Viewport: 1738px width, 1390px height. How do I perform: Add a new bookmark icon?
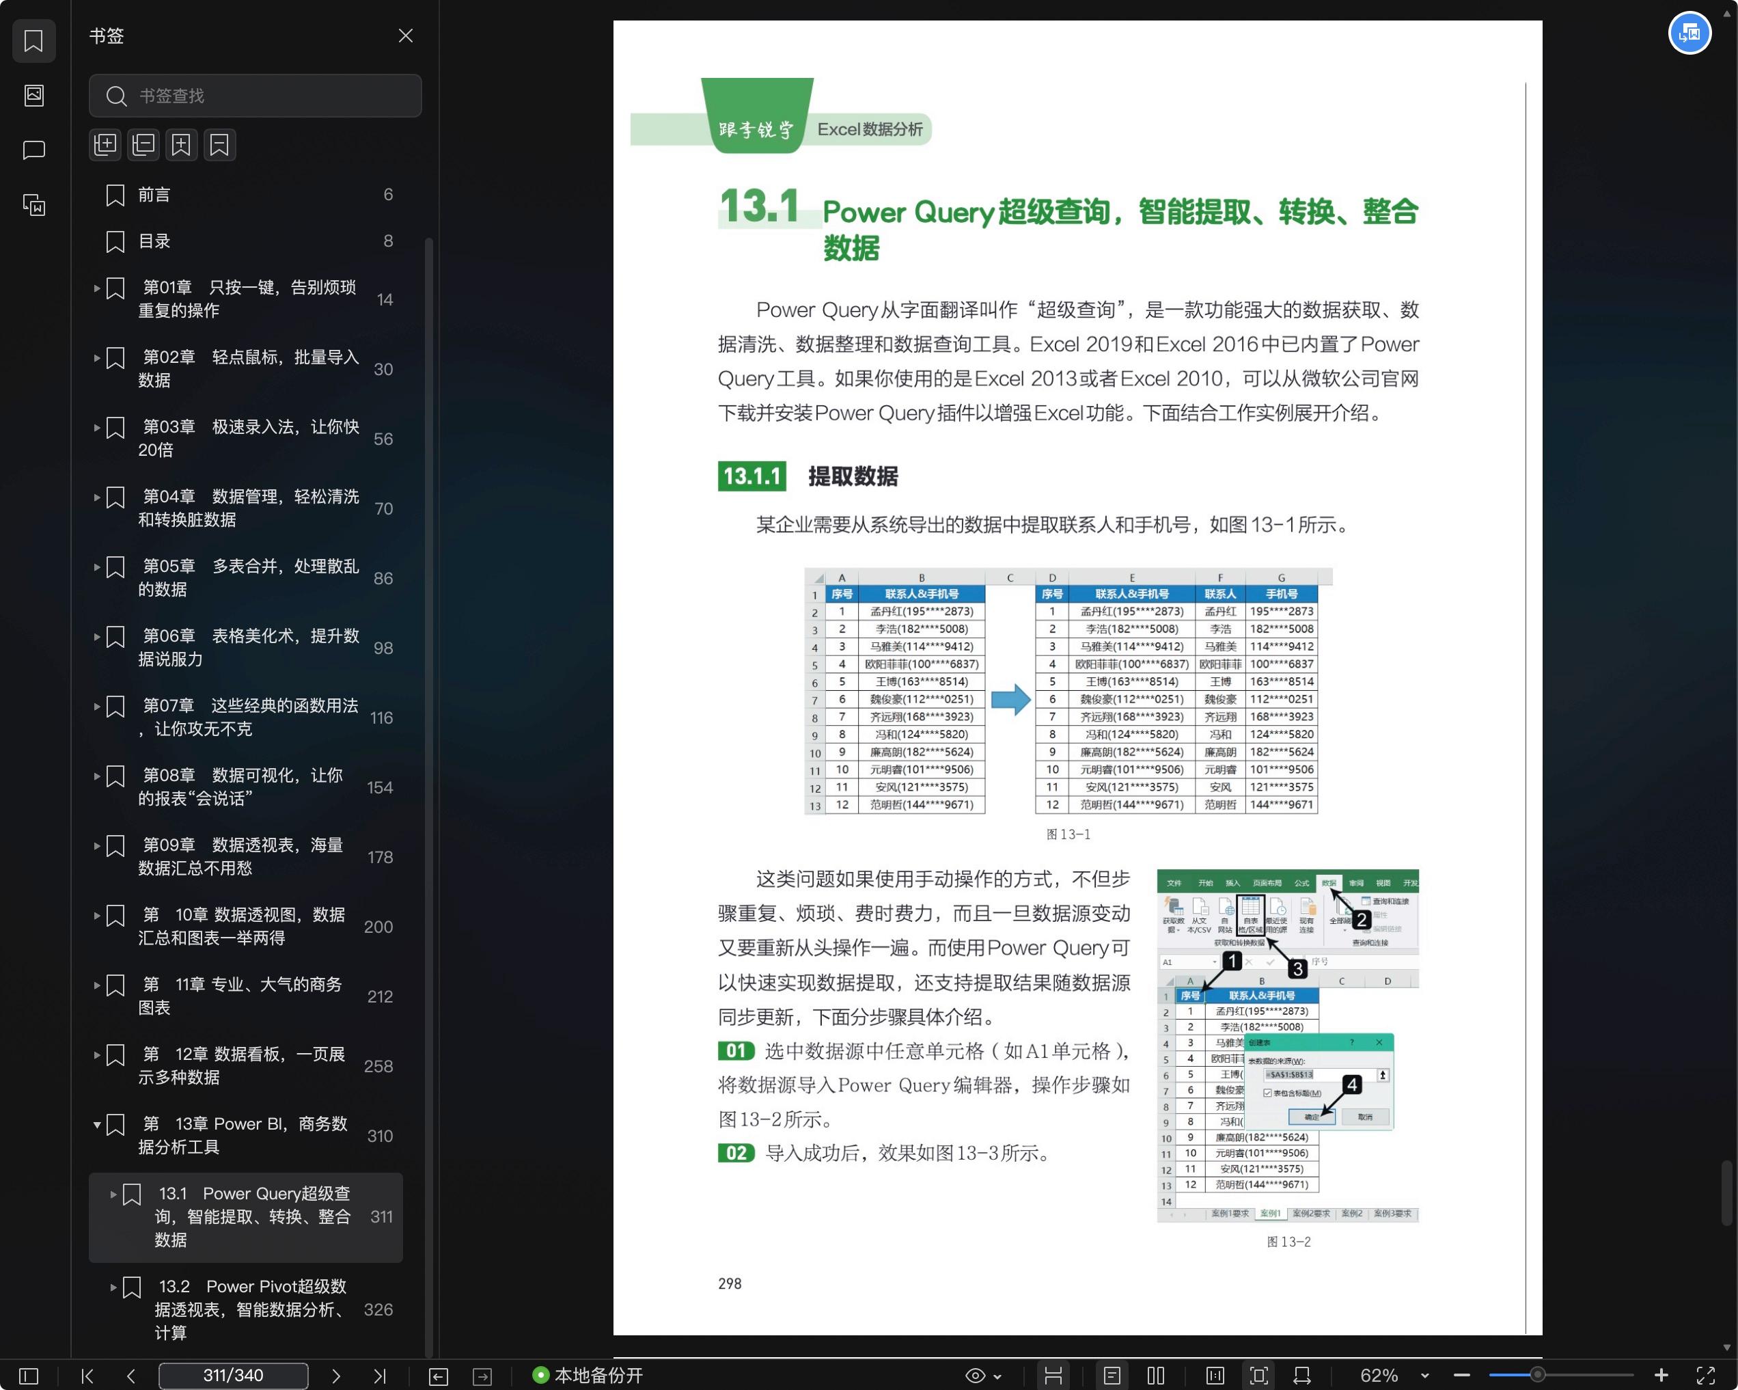coord(181,144)
